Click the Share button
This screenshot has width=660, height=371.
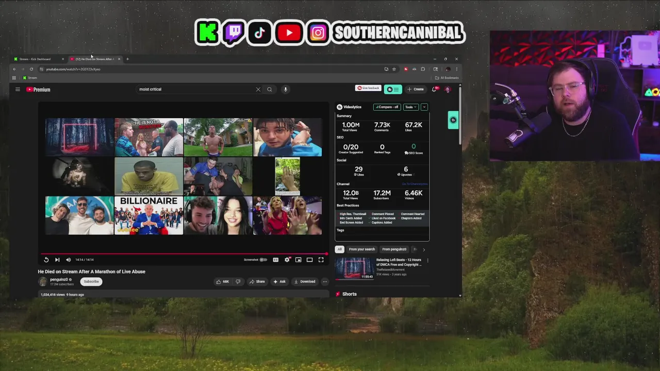pos(257,281)
